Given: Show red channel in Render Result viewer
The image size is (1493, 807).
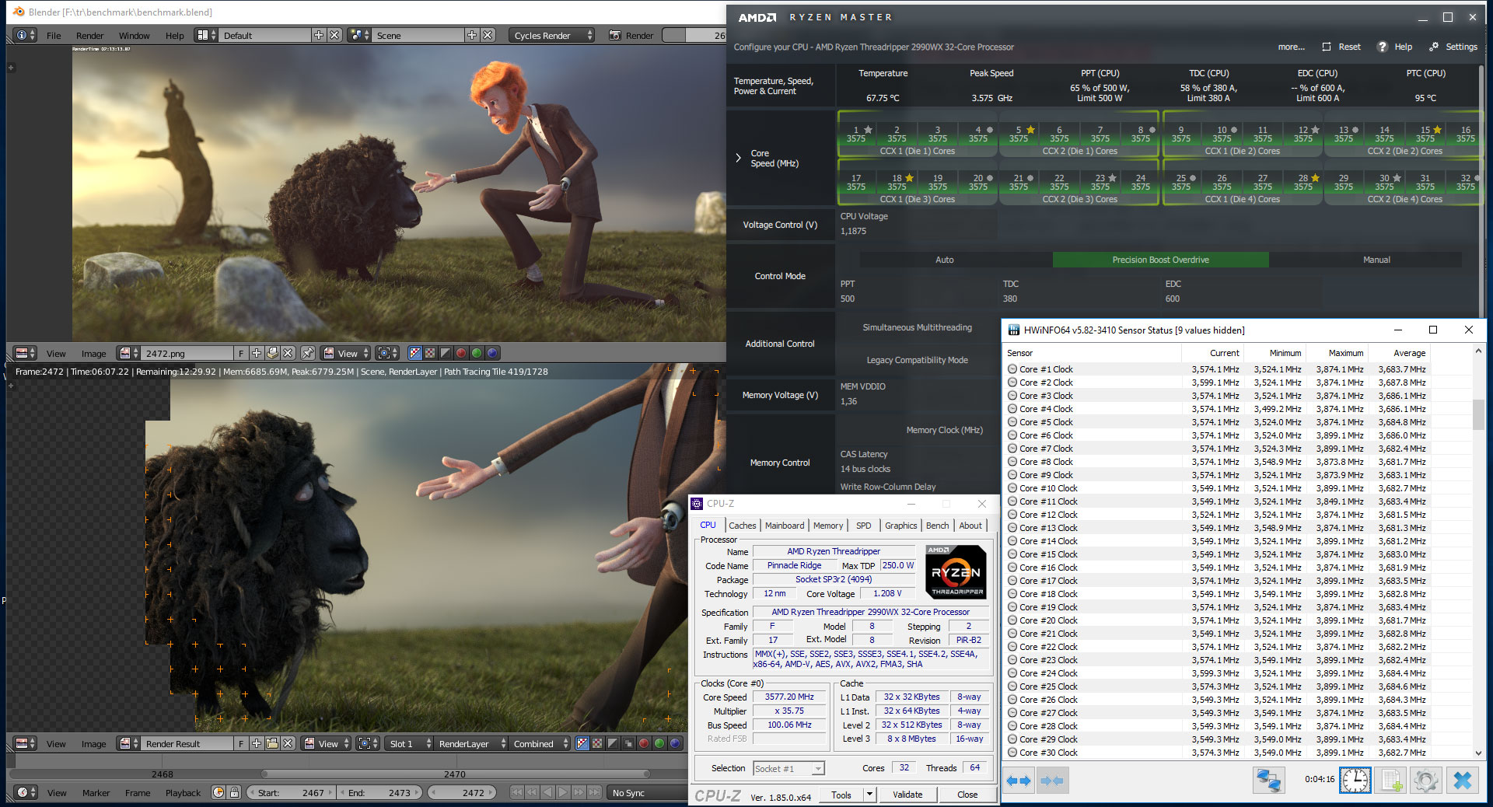Looking at the screenshot, I should click(644, 743).
